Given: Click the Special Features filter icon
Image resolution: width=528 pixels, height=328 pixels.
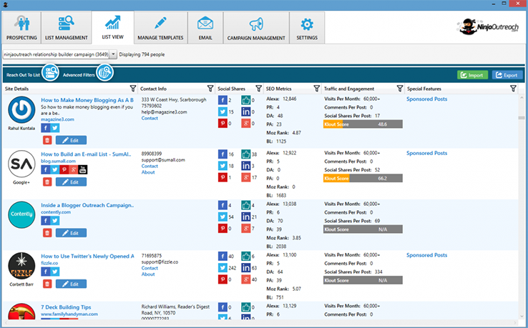Looking at the screenshot, I should tap(512, 89).
